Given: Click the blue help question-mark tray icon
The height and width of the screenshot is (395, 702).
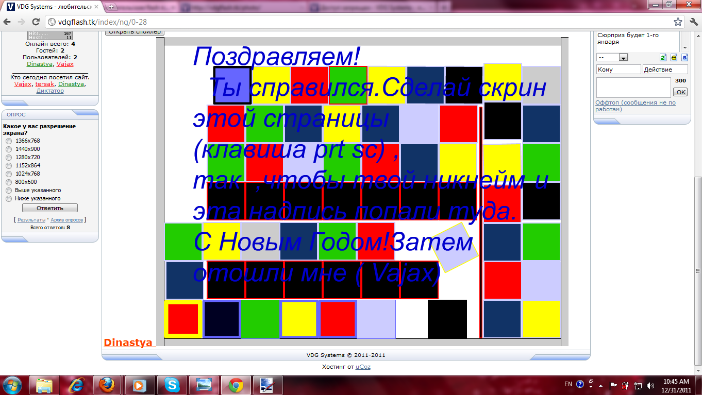Looking at the screenshot, I should click(x=580, y=384).
